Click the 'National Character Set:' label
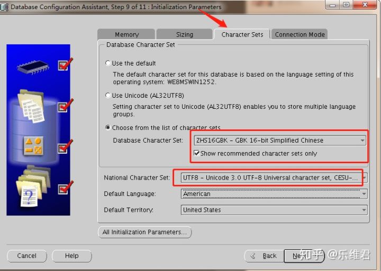The height and width of the screenshot is (271, 381). pyautogui.click(x=137, y=178)
